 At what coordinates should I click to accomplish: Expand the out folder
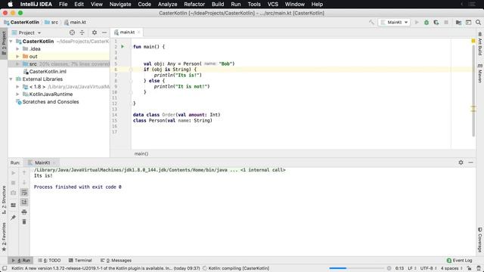tap(17, 57)
